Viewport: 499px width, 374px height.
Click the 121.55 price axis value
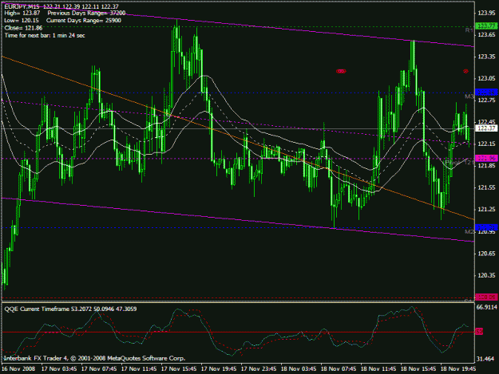[x=486, y=187]
